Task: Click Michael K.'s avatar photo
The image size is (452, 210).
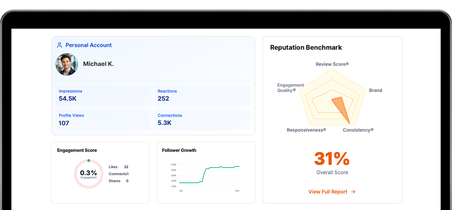Action: click(x=67, y=64)
